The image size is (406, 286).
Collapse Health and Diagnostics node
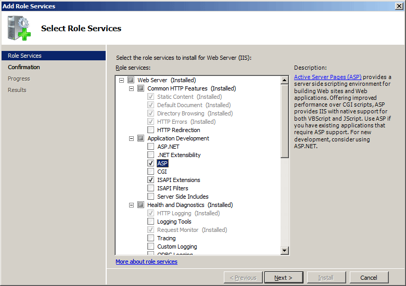click(x=131, y=205)
